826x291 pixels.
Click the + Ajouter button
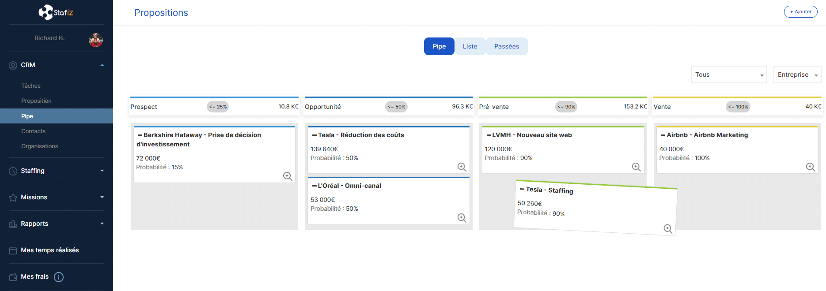click(800, 11)
